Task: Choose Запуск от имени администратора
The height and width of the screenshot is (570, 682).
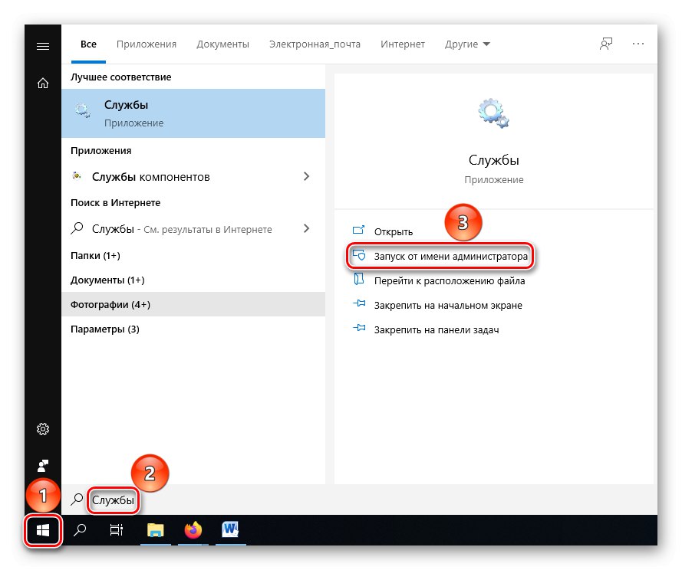Action: [x=450, y=257]
